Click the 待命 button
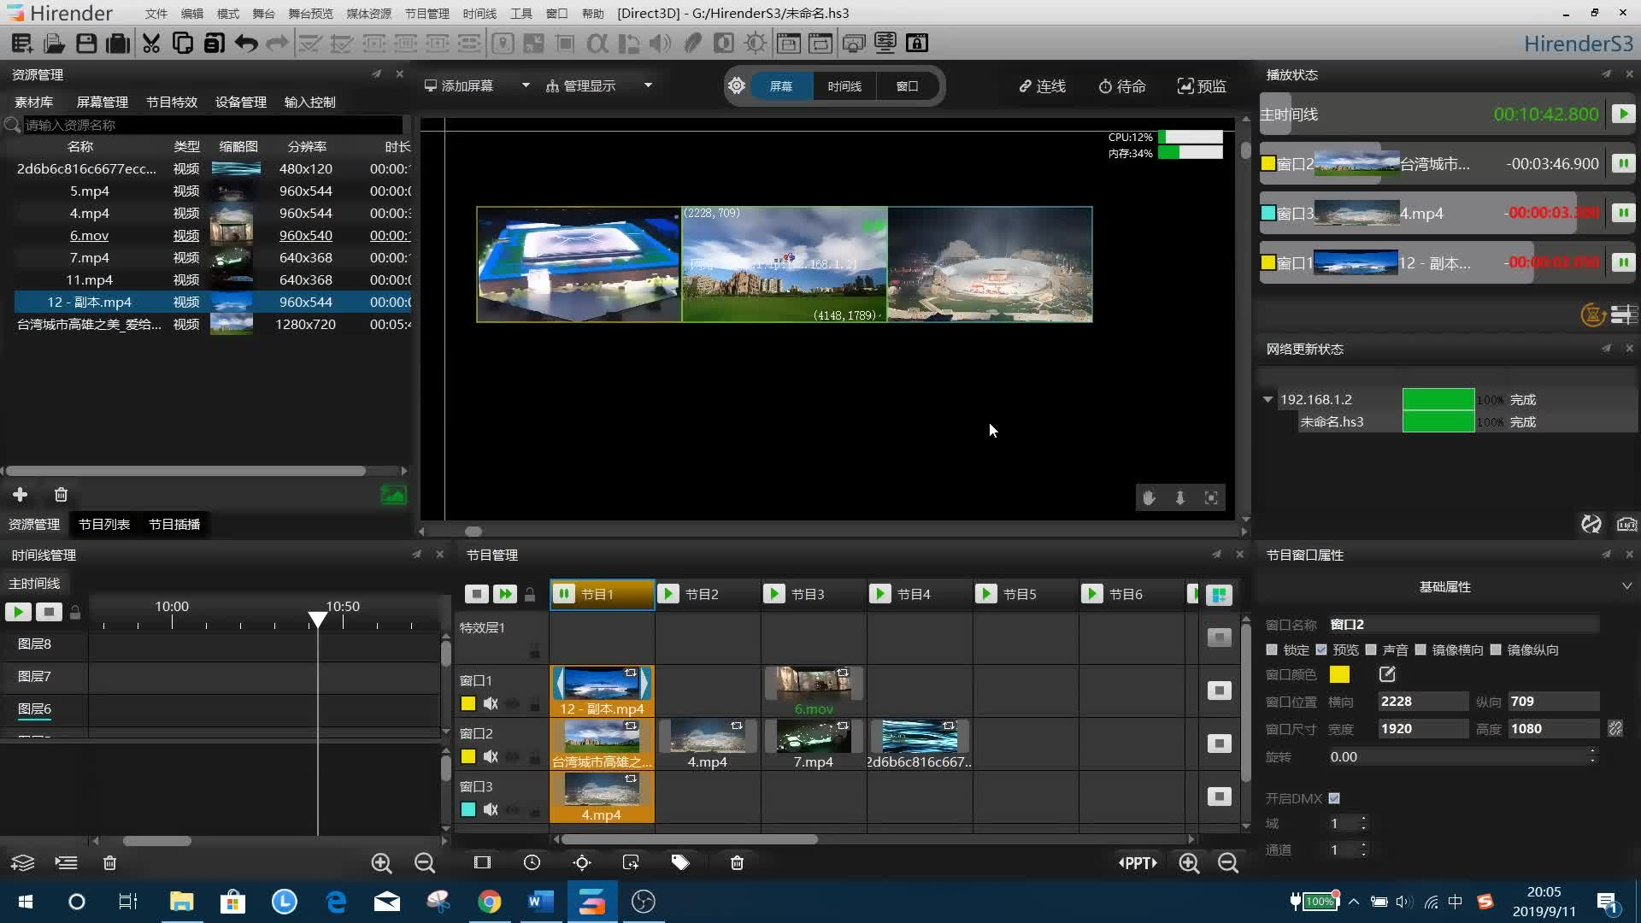This screenshot has height=923, width=1641. 1121,86
